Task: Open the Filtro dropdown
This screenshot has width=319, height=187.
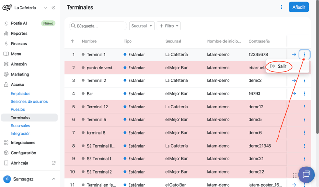Action: point(169,26)
